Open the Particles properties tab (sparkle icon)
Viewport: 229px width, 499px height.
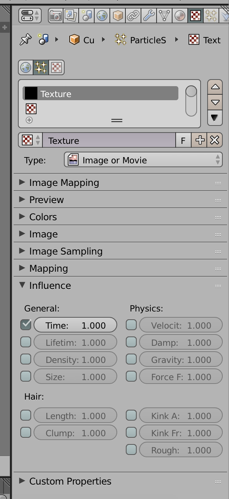pos(211,16)
